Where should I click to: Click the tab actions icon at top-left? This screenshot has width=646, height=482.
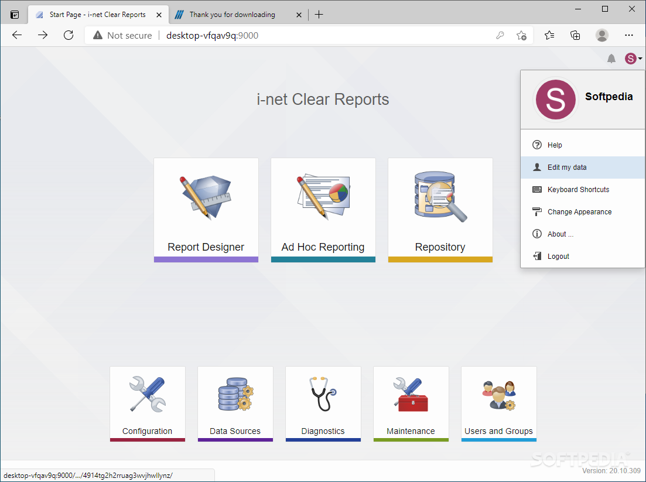[15, 15]
